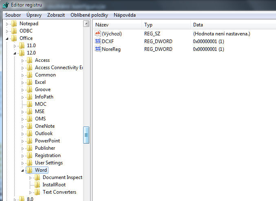
Task: Select the Access Connectivity Engine key
Action: [59, 68]
